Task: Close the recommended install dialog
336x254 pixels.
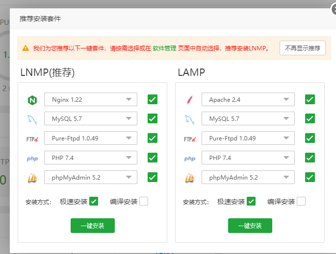Action: [334, 10]
